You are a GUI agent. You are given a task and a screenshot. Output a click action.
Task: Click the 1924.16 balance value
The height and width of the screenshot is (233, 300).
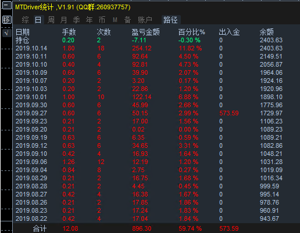[271, 81]
